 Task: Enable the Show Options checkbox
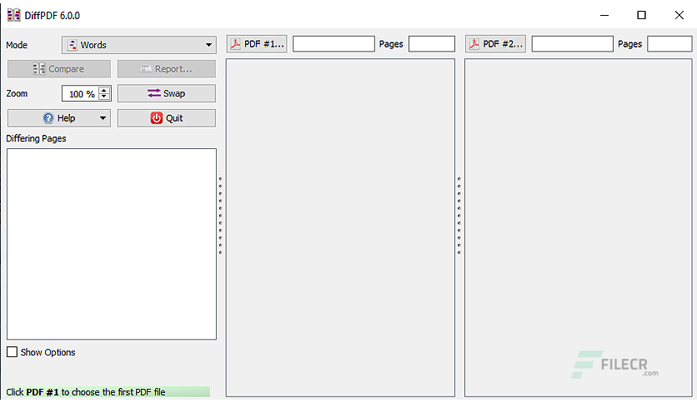[12, 352]
